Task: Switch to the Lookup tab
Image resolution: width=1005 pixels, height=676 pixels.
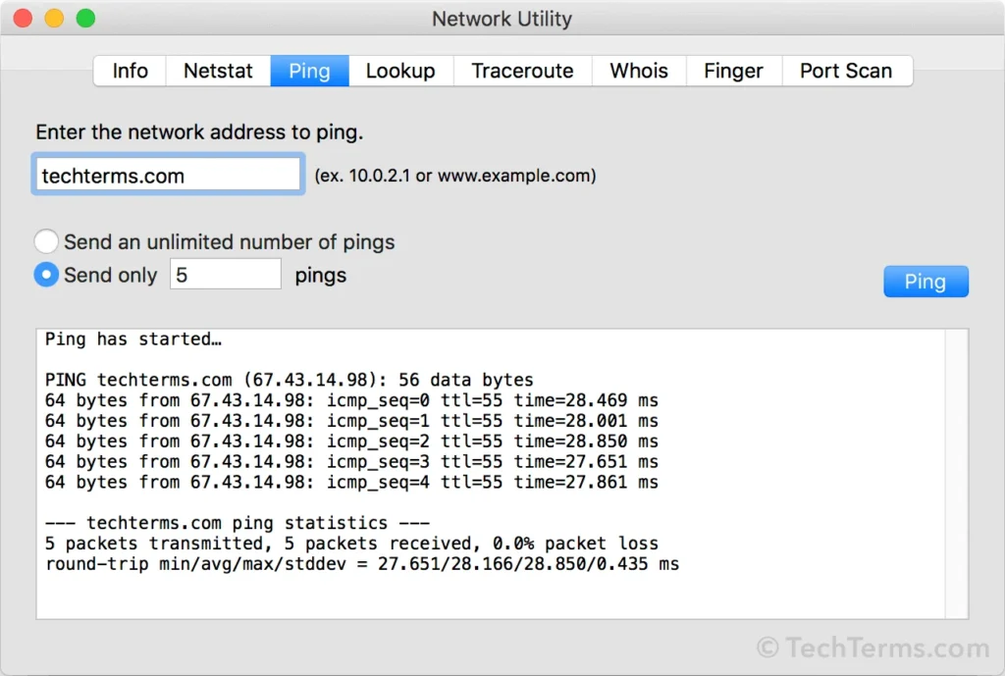Action: pyautogui.click(x=400, y=71)
